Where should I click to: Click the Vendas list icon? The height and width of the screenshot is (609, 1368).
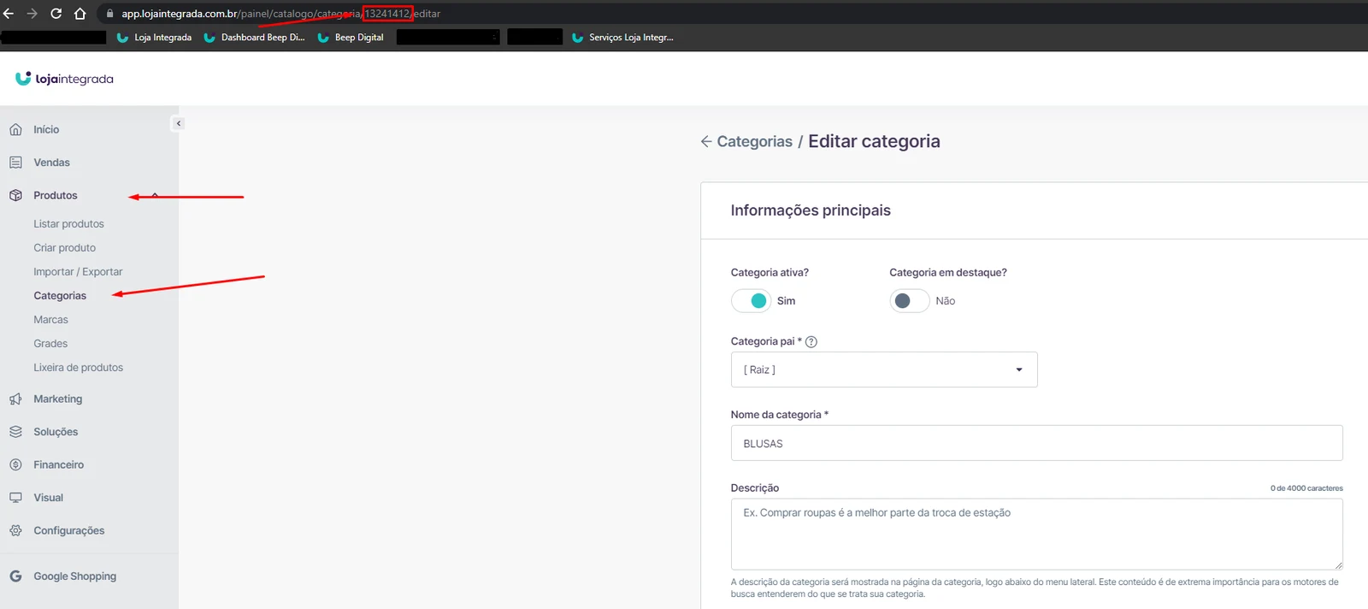[15, 163]
